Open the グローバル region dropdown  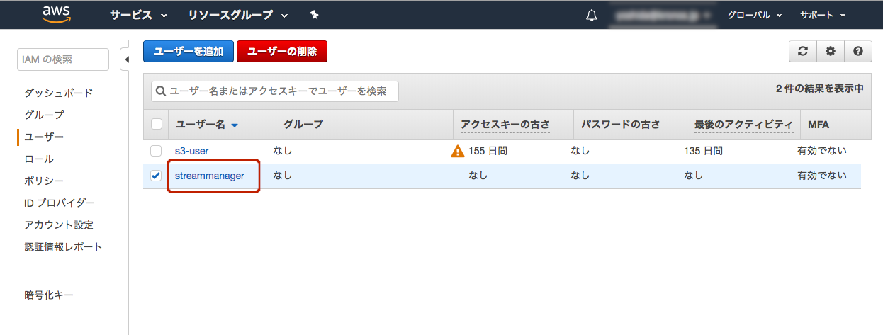(x=754, y=15)
